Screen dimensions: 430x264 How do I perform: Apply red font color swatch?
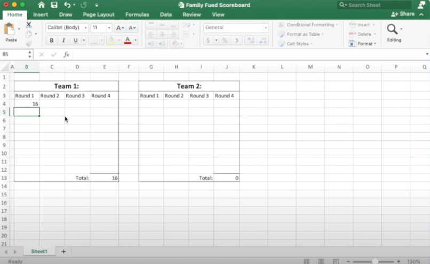128,41
